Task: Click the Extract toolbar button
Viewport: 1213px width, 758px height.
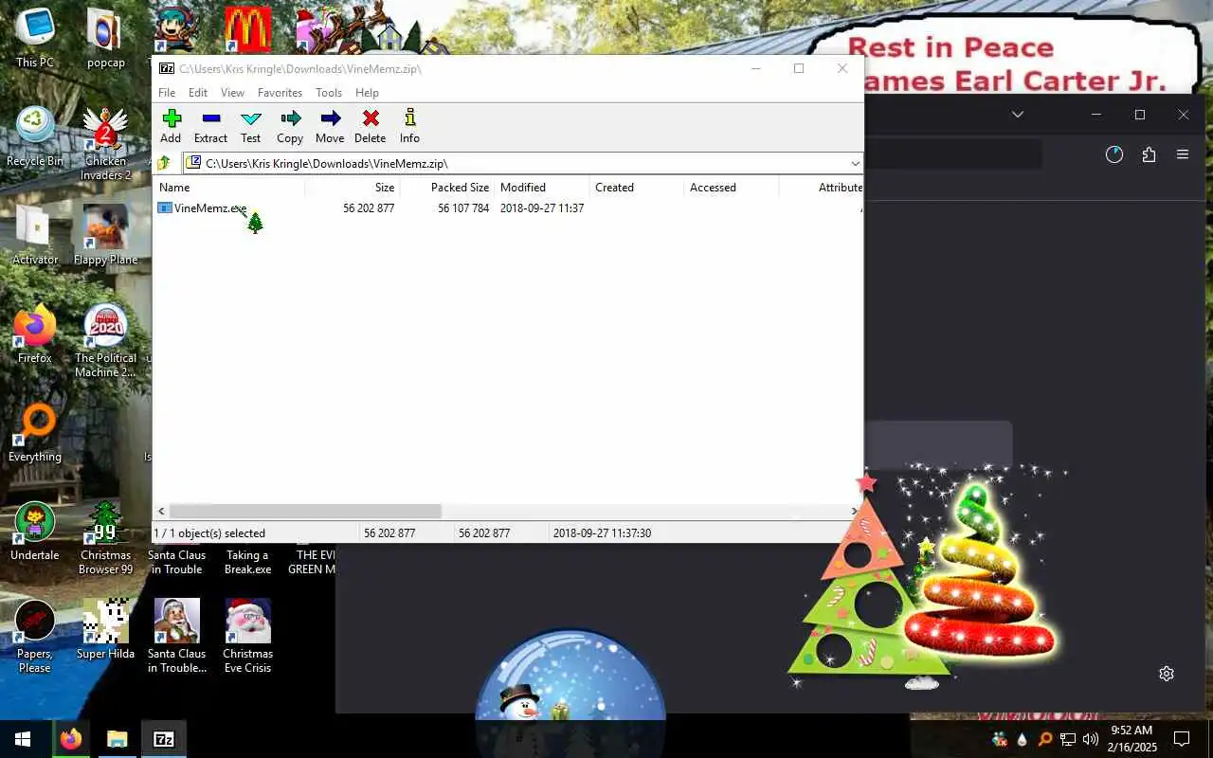Action: click(x=210, y=125)
